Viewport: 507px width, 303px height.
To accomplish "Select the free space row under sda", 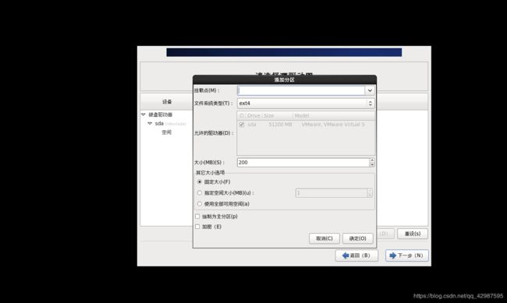I will point(166,132).
